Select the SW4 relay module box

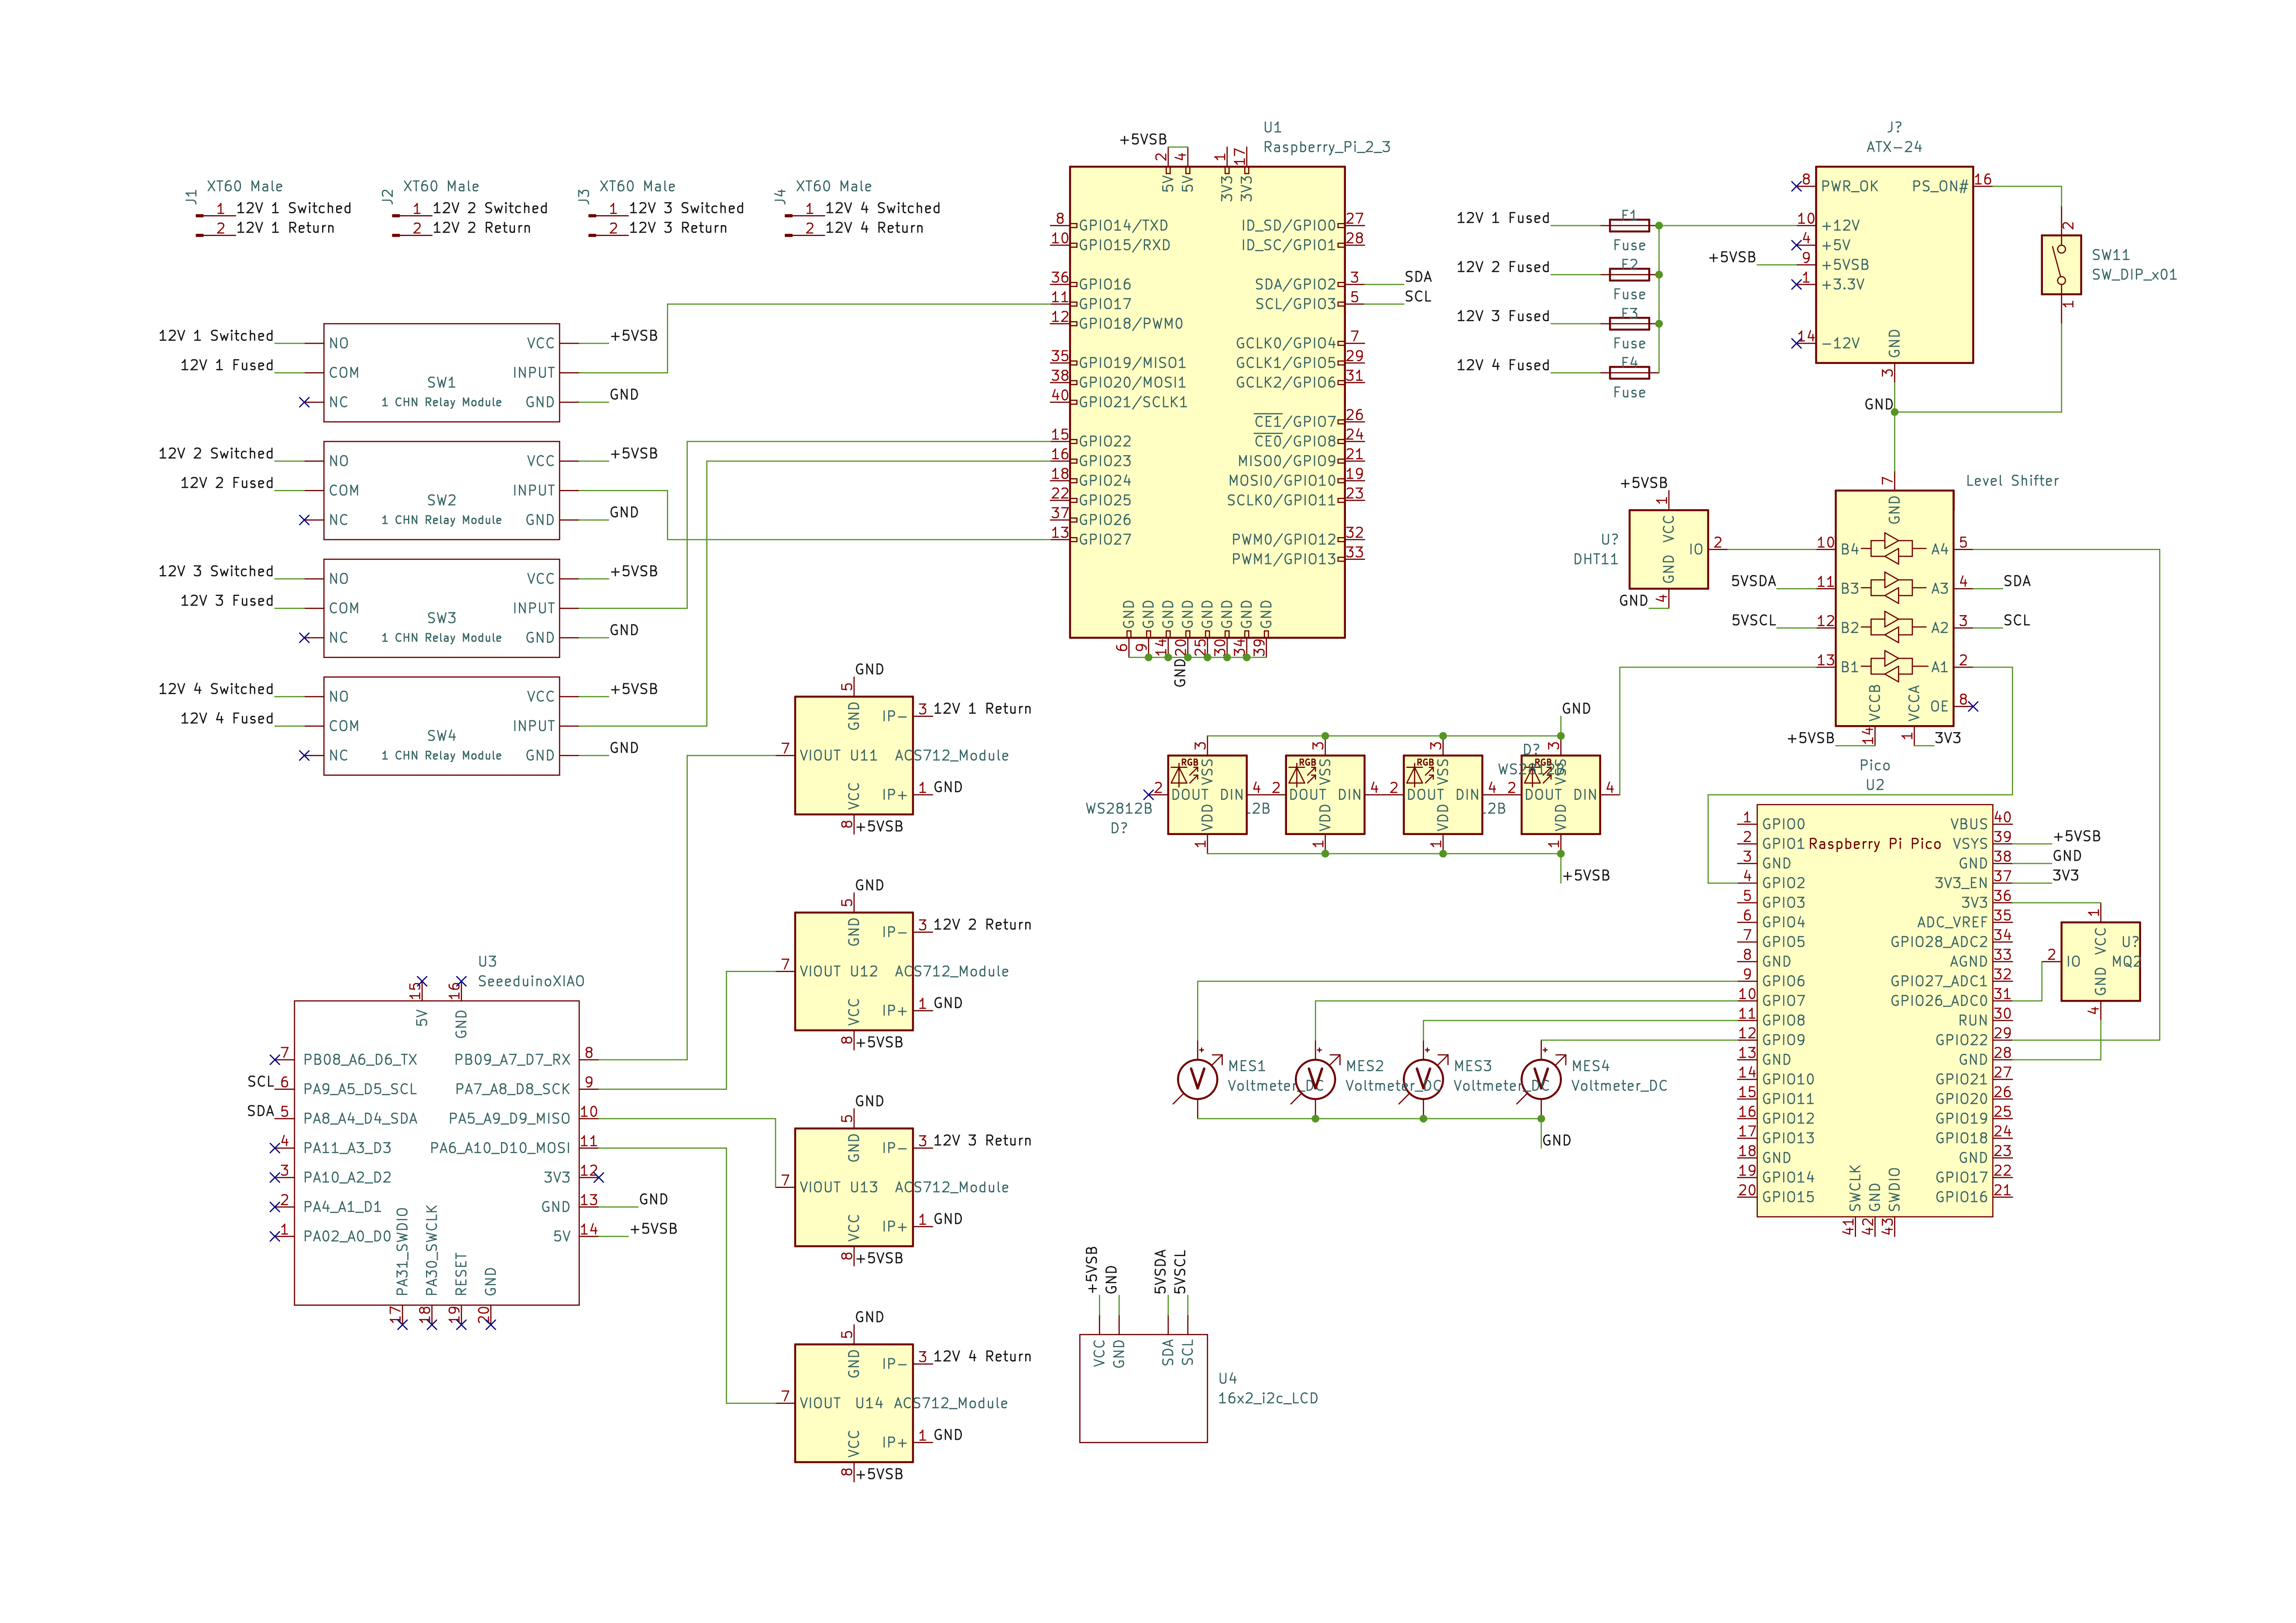pos(441,725)
